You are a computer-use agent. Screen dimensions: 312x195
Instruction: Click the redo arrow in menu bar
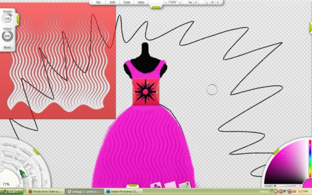pos(196,3)
